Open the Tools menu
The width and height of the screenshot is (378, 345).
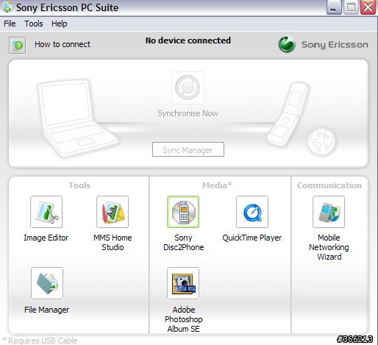[x=34, y=24]
